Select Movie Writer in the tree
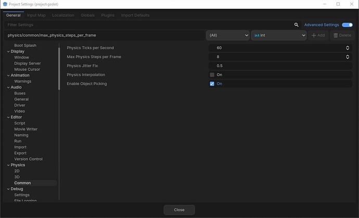This screenshot has height=218, width=359. (x=26, y=129)
